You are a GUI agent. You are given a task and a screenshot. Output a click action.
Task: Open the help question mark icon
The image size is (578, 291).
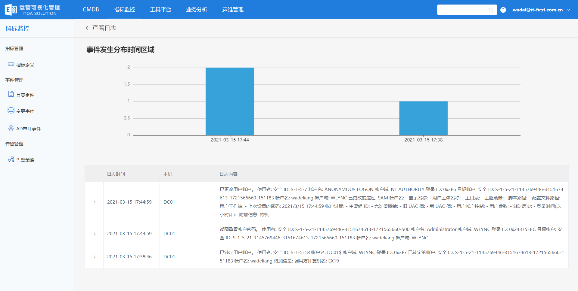[503, 10]
